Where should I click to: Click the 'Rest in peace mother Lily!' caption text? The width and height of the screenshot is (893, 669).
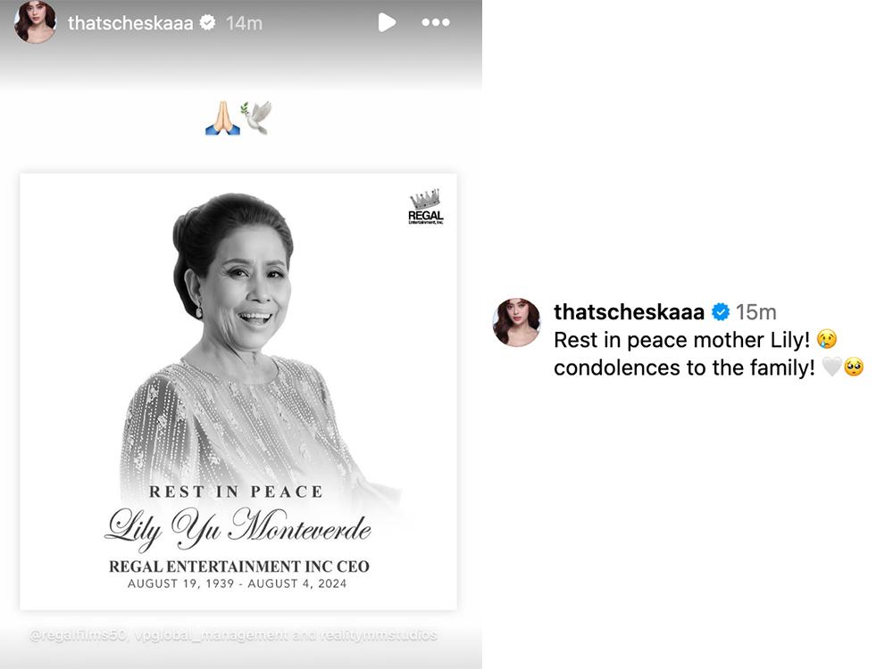click(681, 340)
